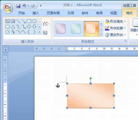Image resolution: width=138 pixels, height=120 pixels.
Task: Switch to the 开始 tab
Action: (x=21, y=13)
